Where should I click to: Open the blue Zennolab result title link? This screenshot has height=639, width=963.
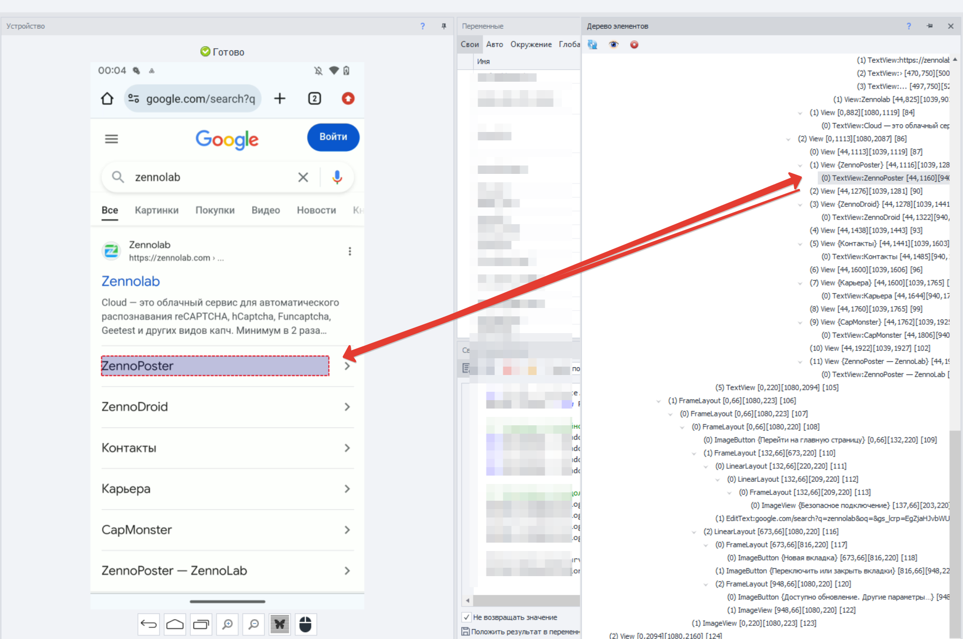(x=131, y=281)
